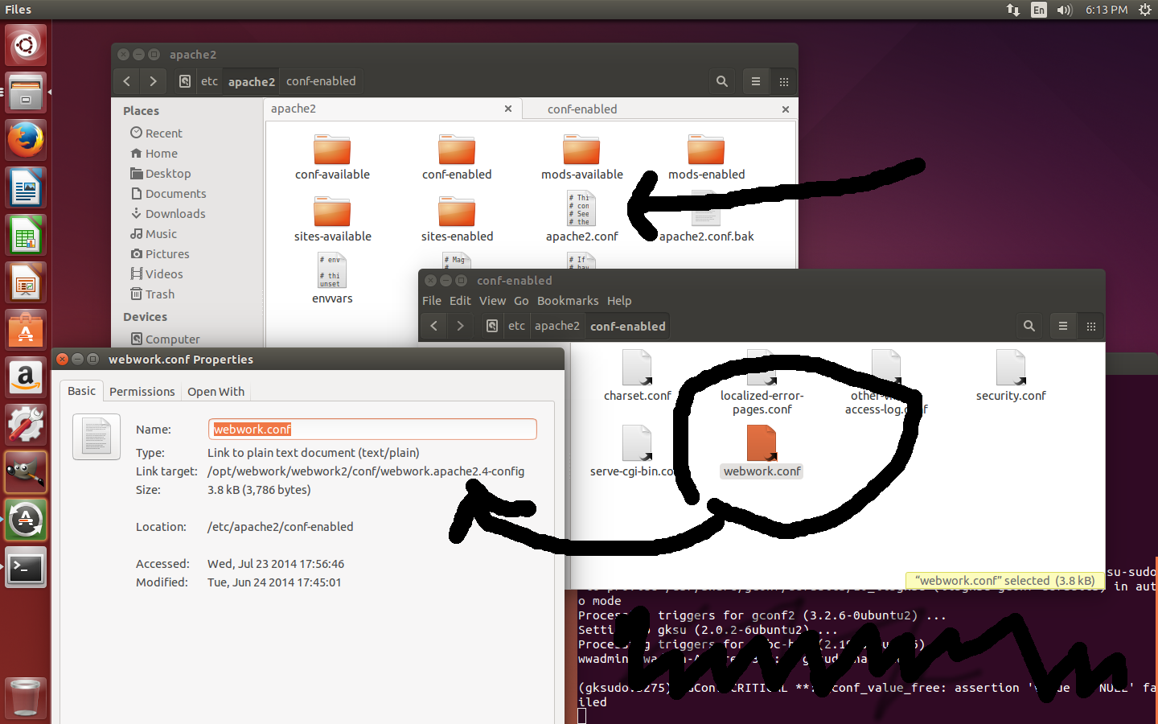Select security.conf file
Screen dimensions: 1158x724
[1011, 376]
